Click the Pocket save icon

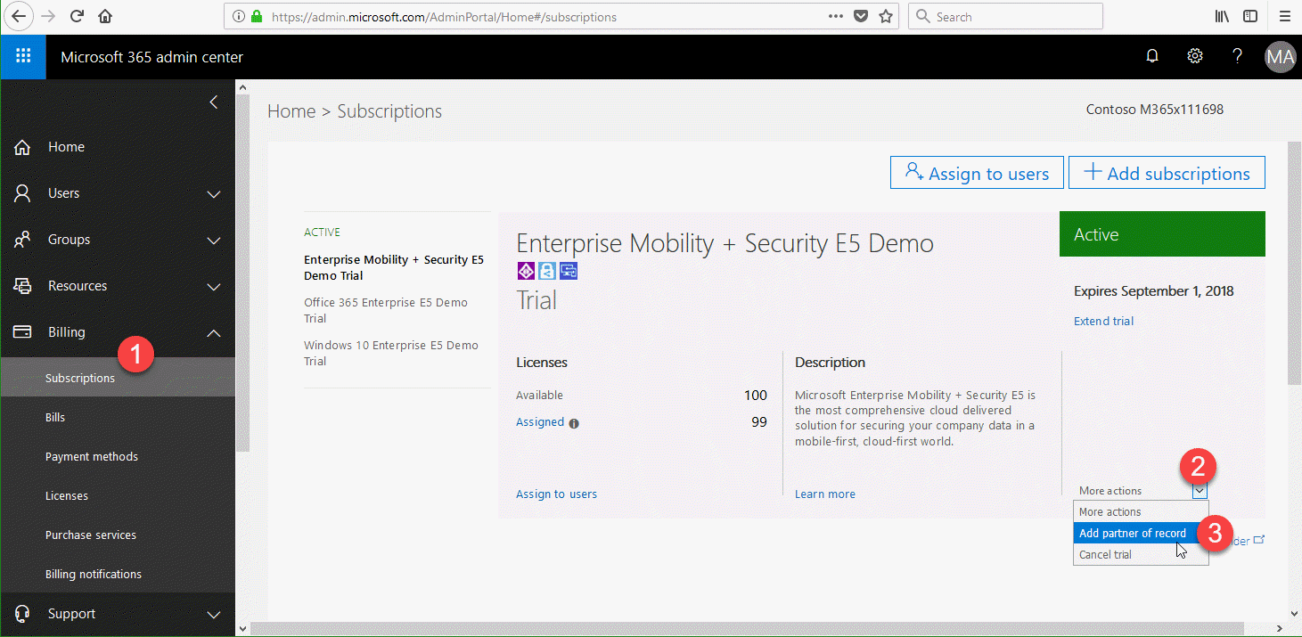[861, 16]
